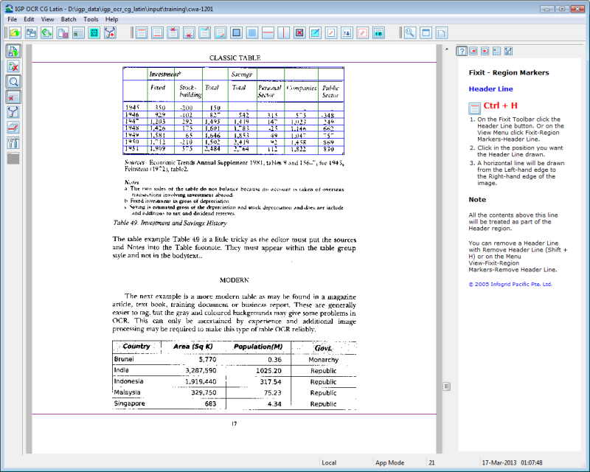Click the blank page icon in top toolbar
This screenshot has height=472, width=590.
pyautogui.click(x=441, y=32)
